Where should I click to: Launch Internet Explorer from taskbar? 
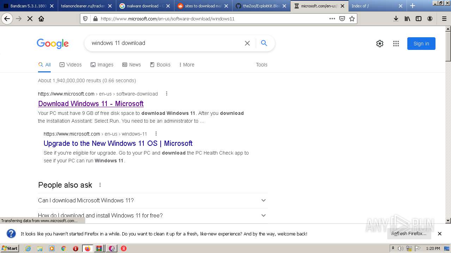(28, 248)
